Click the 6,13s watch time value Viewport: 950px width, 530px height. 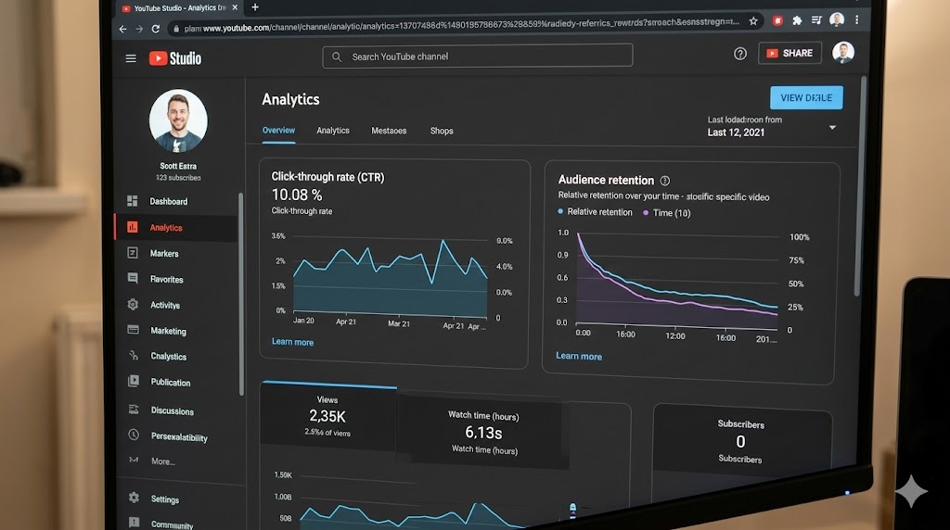pos(483,433)
